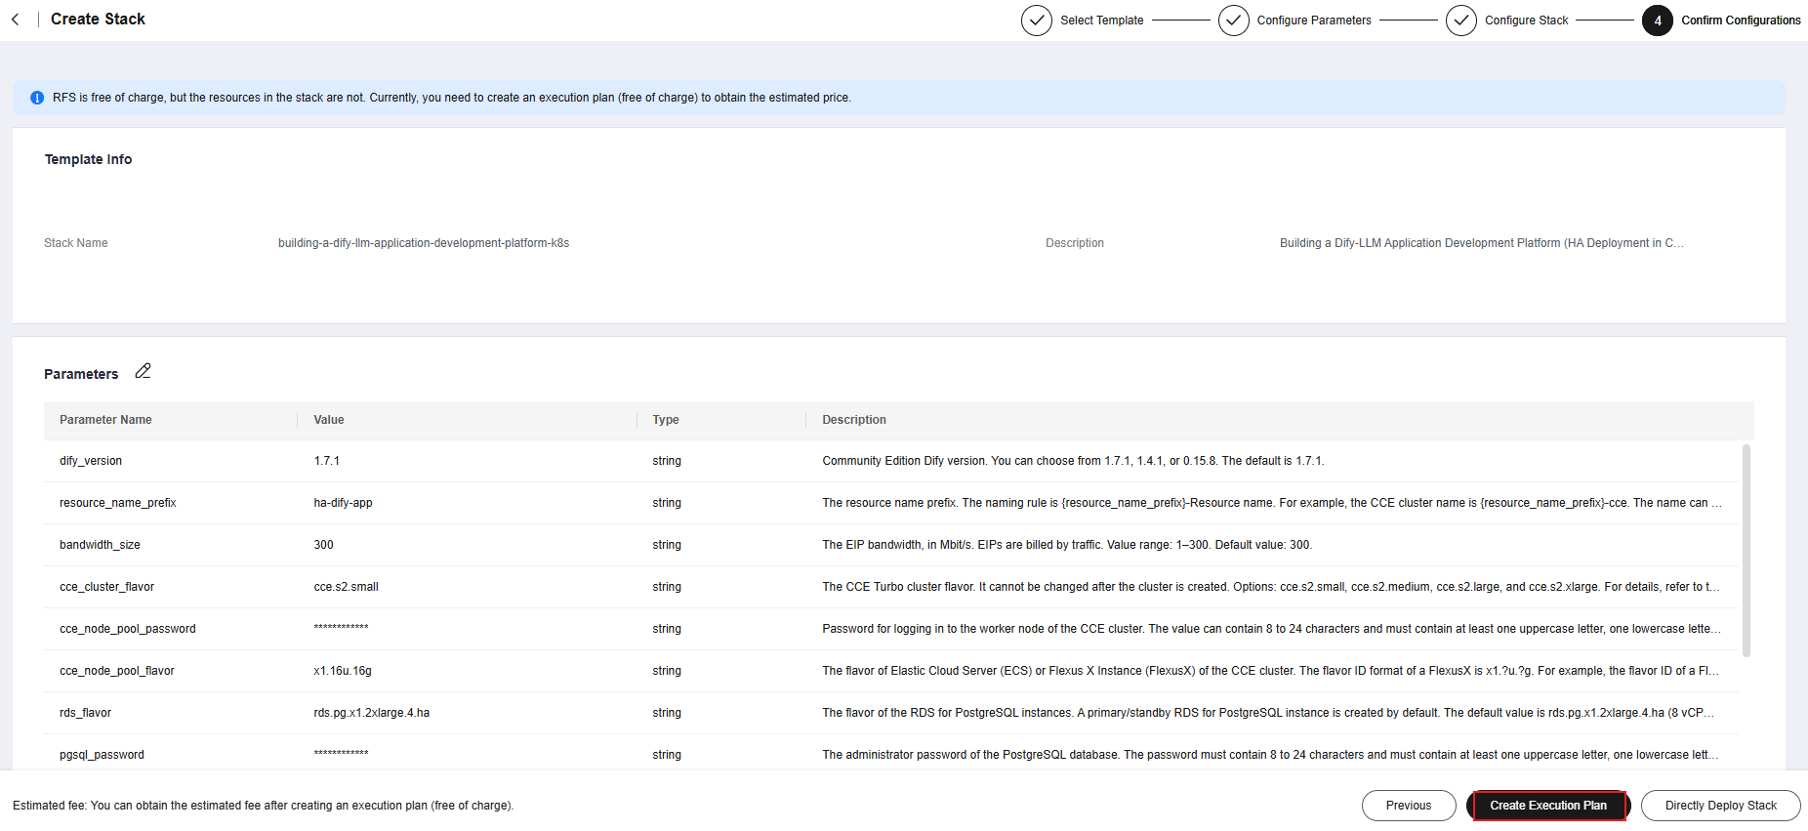
Task: Click the stack name building-a-dify-llm-application-development-platform-k8s
Action: (424, 243)
